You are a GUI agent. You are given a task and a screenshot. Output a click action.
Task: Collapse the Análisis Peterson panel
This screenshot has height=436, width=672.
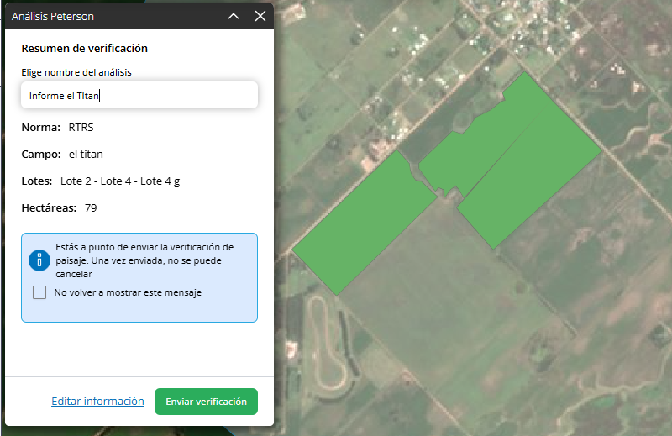pyautogui.click(x=234, y=16)
